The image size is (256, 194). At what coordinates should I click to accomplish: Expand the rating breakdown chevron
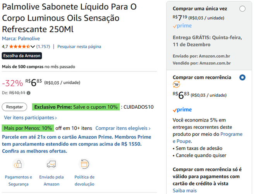(33, 47)
